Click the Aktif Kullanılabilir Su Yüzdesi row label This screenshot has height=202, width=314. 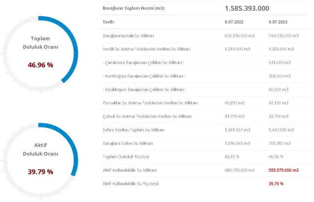(x=131, y=183)
